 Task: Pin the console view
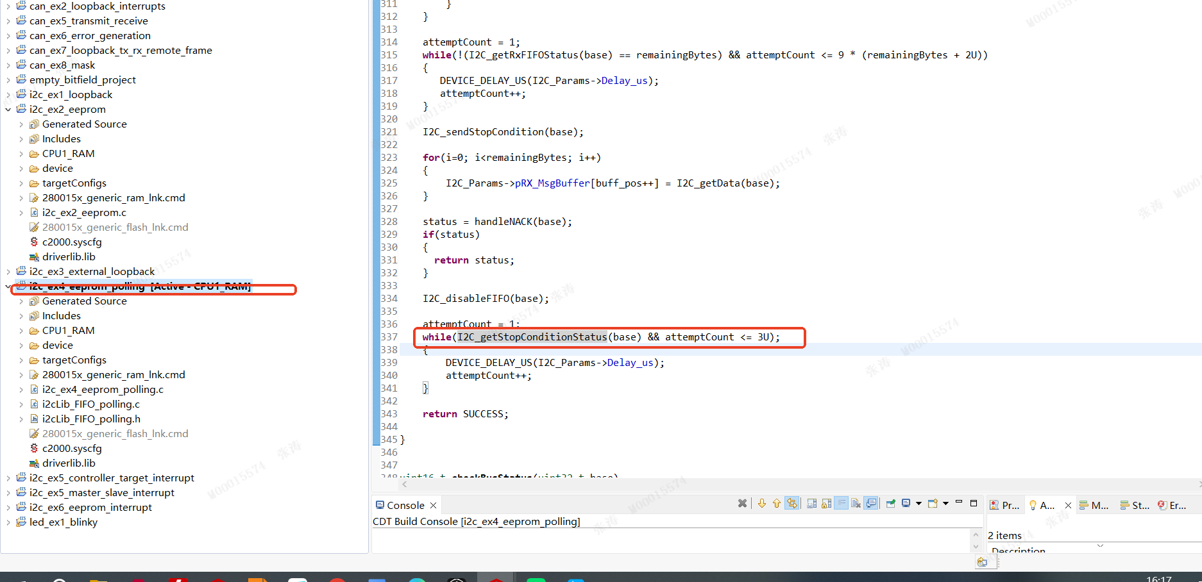click(x=891, y=503)
